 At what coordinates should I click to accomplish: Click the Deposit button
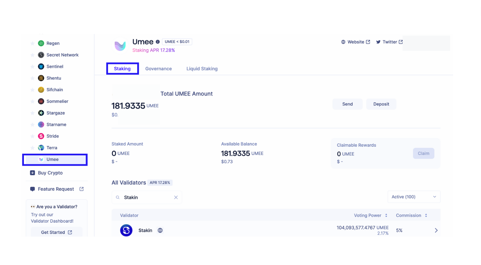click(381, 104)
